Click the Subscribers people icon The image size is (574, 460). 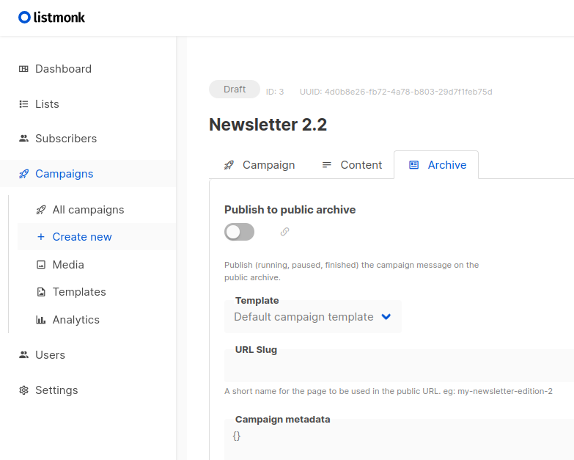[x=23, y=139]
